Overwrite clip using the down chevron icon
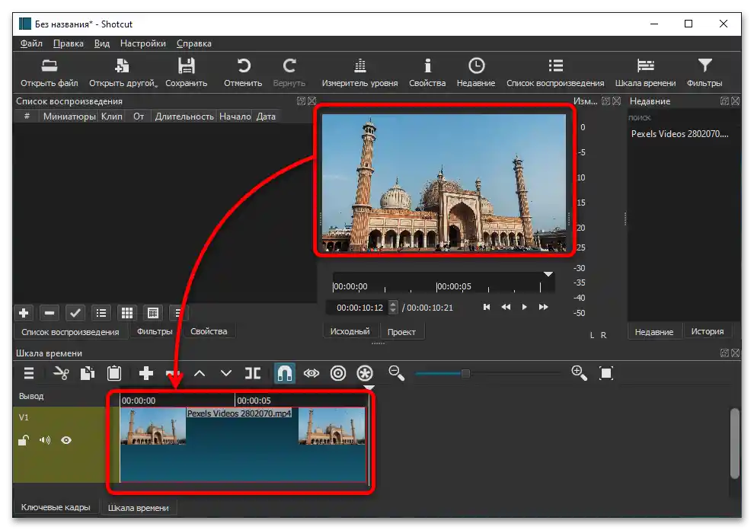 pos(226,373)
